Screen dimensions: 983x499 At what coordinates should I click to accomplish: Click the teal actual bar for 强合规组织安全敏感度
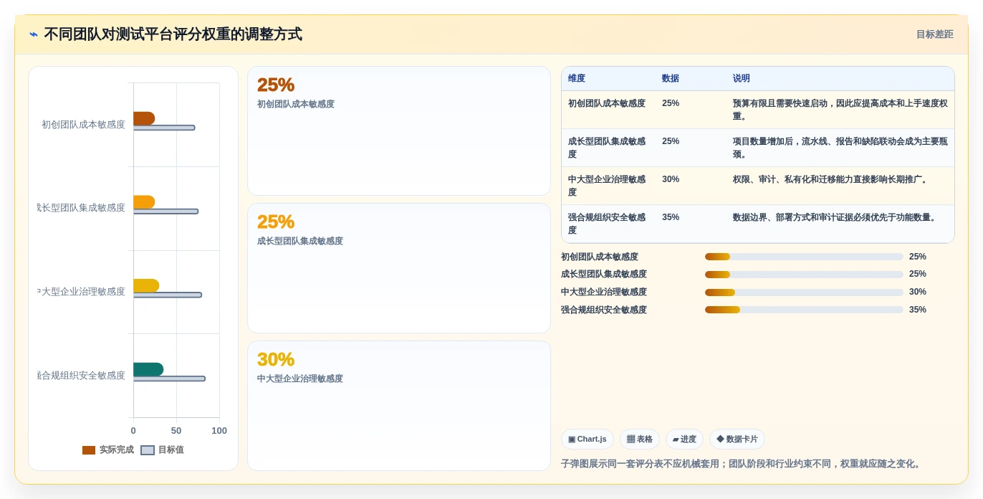pyautogui.click(x=148, y=369)
